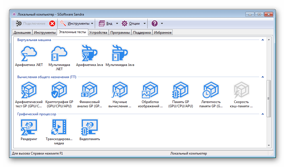Expand the Инструменты toolbar dropdown arrow
The height and width of the screenshot is (167, 285).
coord(92,23)
